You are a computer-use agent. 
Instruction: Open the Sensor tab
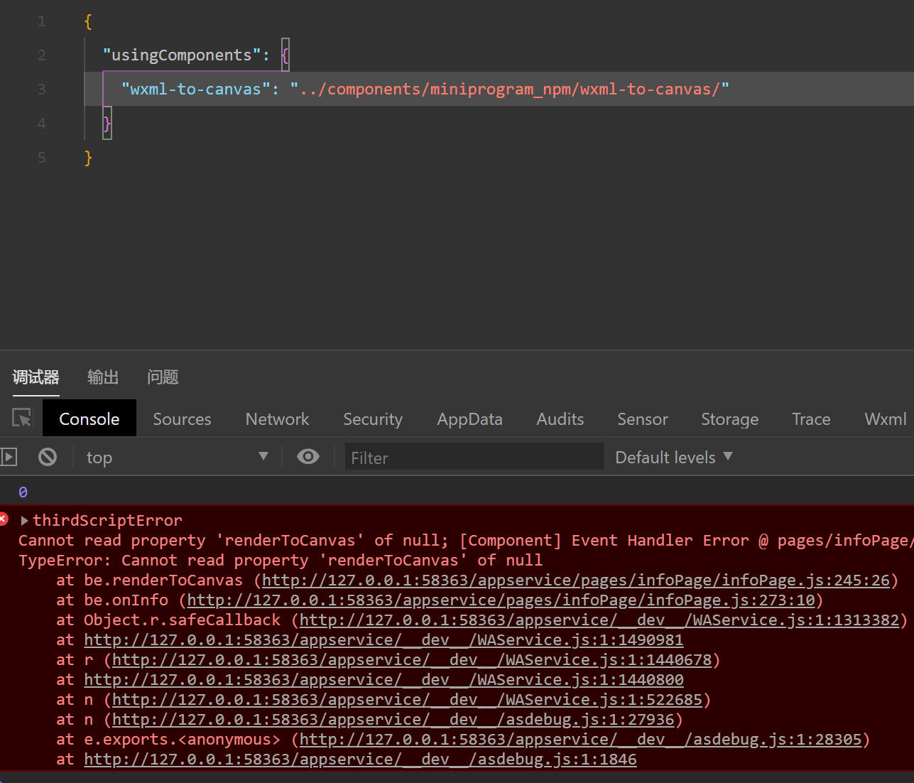(643, 419)
